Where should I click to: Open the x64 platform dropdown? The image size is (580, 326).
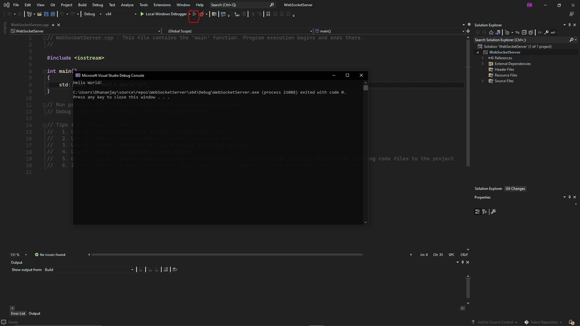click(x=121, y=14)
